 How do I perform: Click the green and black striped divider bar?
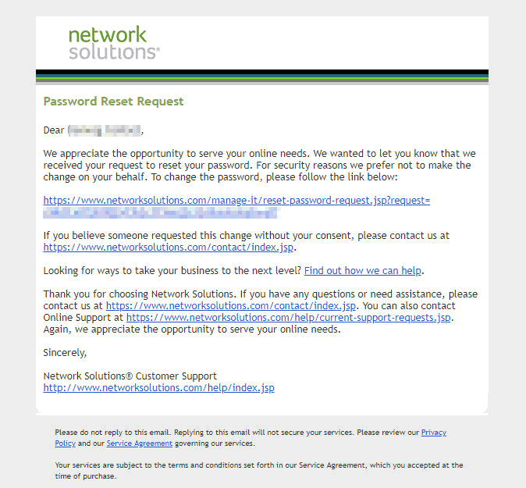click(x=262, y=77)
